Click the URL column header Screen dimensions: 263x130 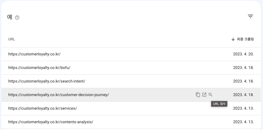(x=12, y=39)
